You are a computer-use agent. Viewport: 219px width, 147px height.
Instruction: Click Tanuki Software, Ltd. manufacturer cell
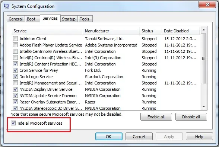[104, 39]
